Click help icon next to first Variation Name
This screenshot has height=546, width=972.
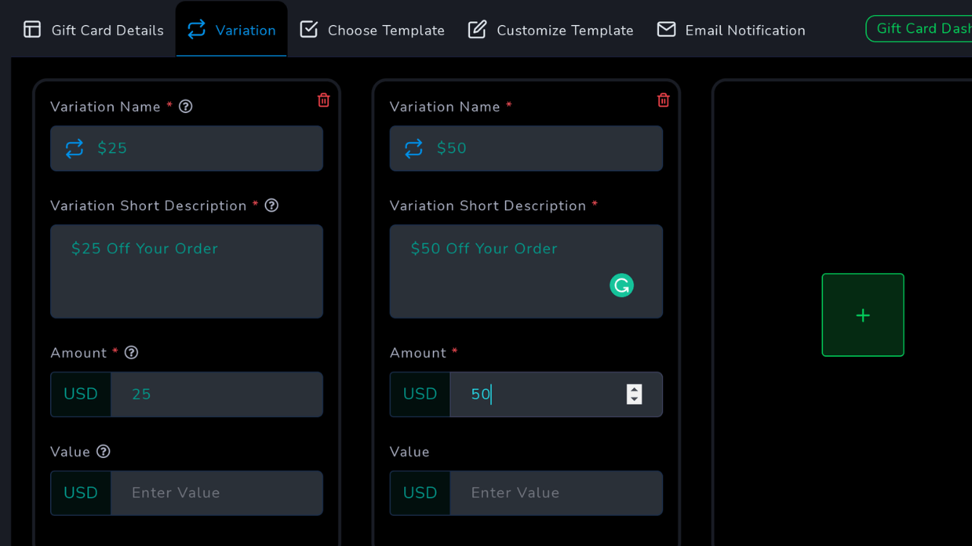pos(185,107)
